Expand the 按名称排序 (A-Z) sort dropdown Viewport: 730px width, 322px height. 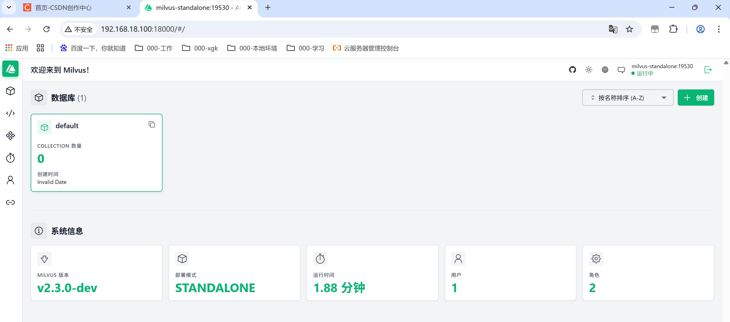[627, 98]
